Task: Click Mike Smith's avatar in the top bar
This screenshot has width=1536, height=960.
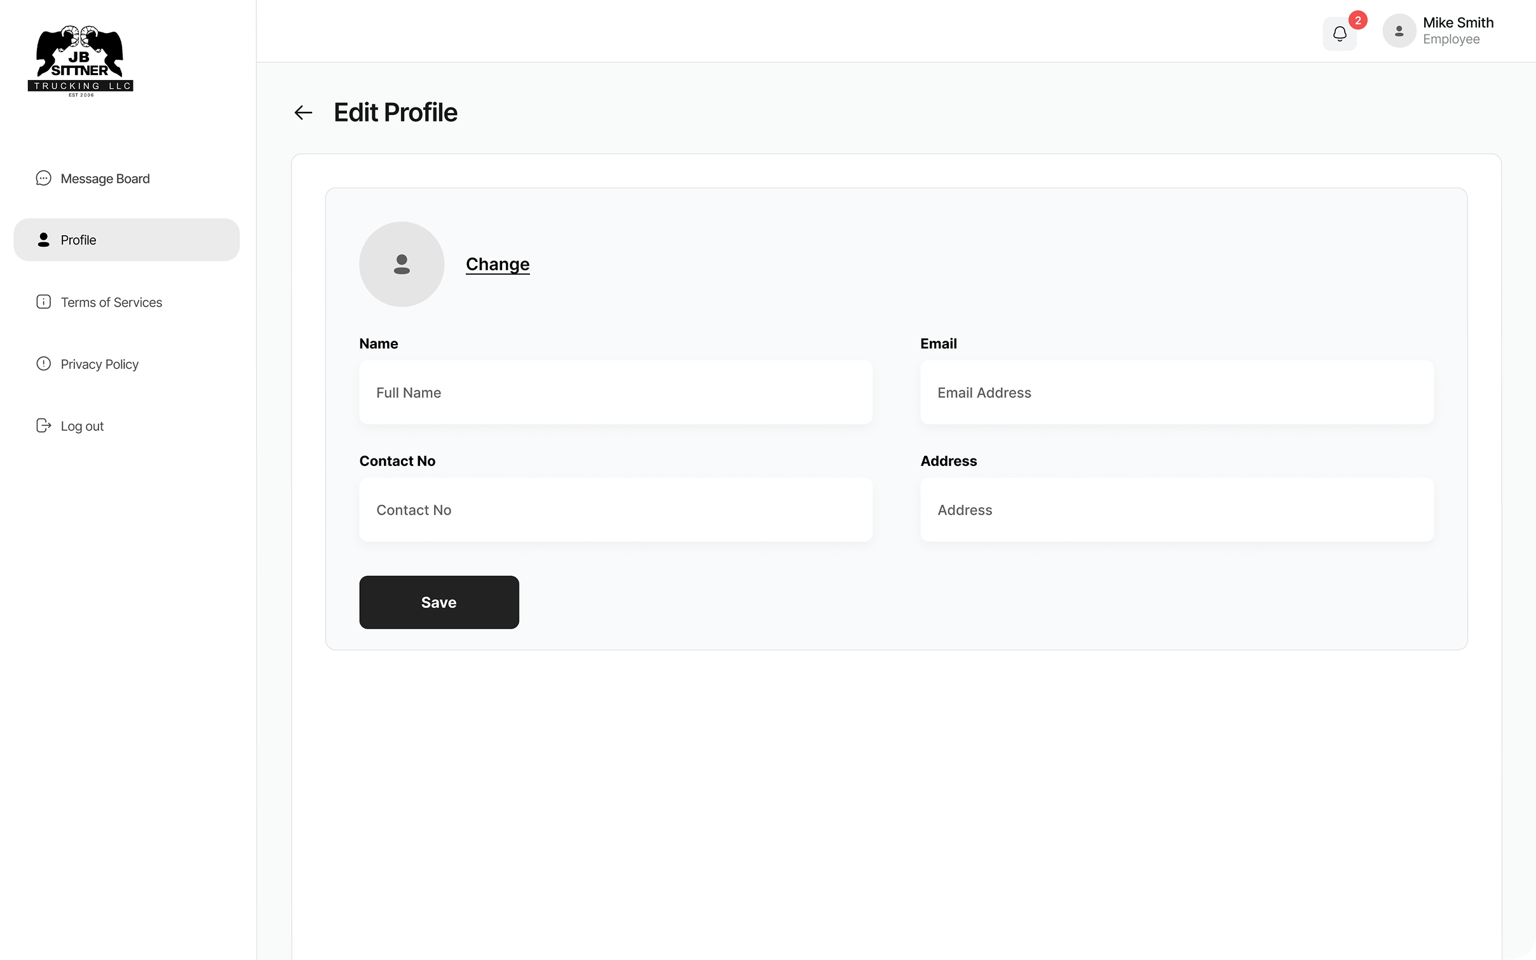Action: (x=1399, y=30)
